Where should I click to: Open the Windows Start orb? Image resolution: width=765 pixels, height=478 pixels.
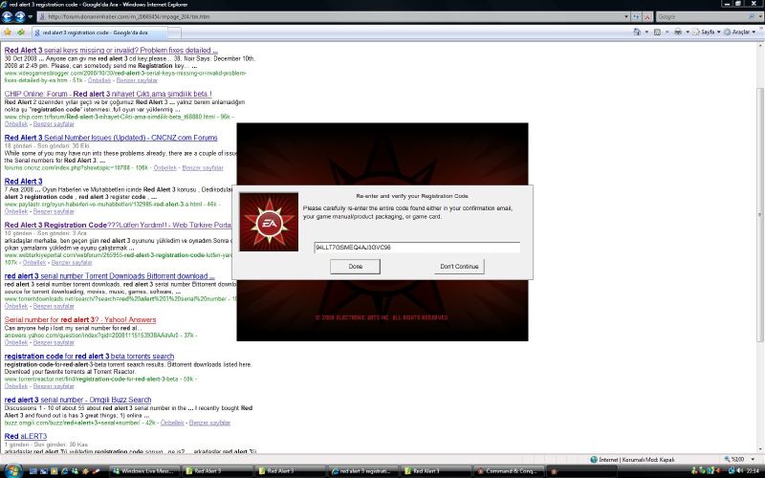tap(12, 471)
